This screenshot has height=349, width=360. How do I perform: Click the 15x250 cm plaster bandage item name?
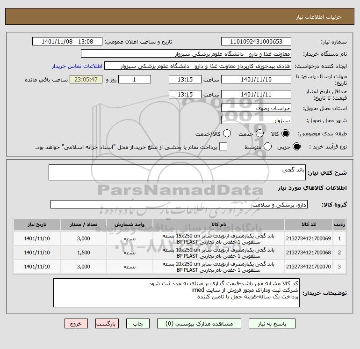pyautogui.click(x=219, y=239)
